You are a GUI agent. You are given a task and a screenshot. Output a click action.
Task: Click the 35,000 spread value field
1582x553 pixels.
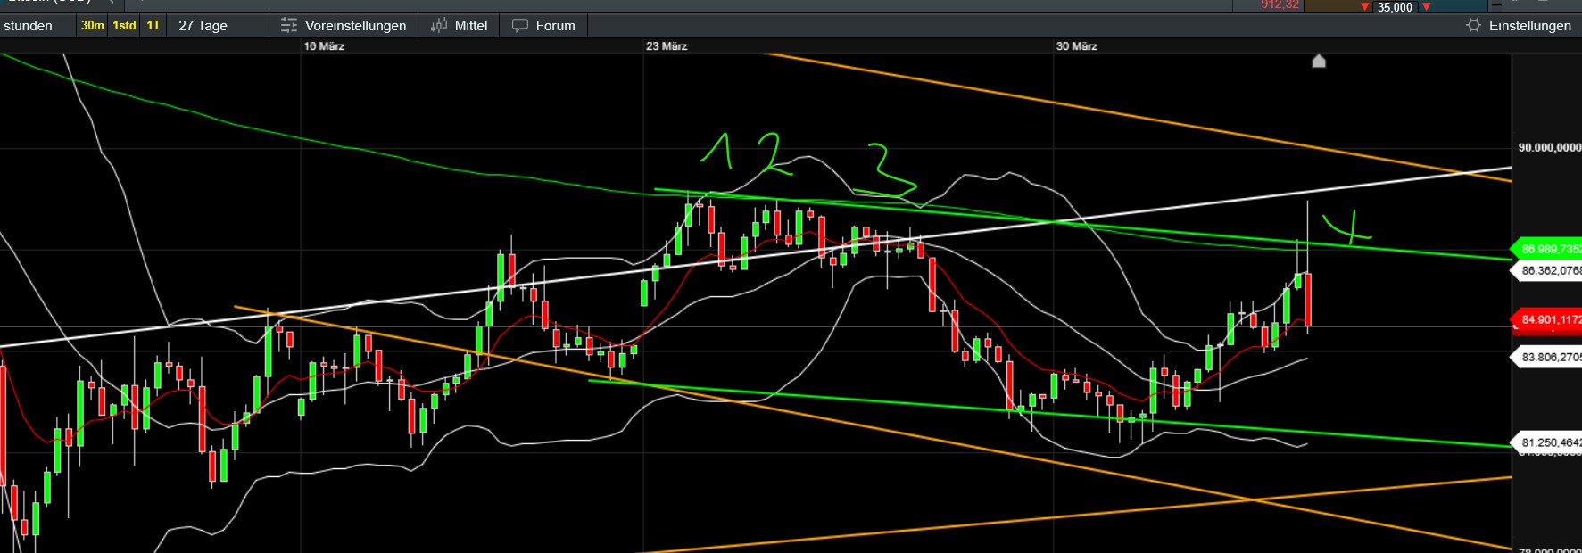(1395, 7)
